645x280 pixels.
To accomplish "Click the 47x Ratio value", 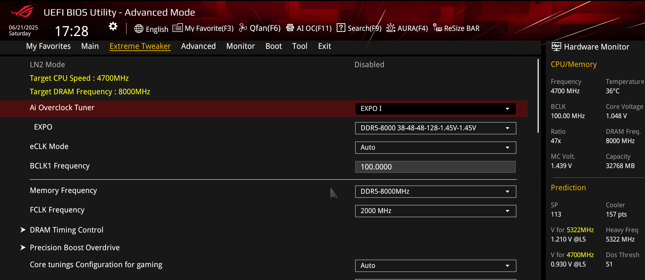I will (x=556, y=141).
